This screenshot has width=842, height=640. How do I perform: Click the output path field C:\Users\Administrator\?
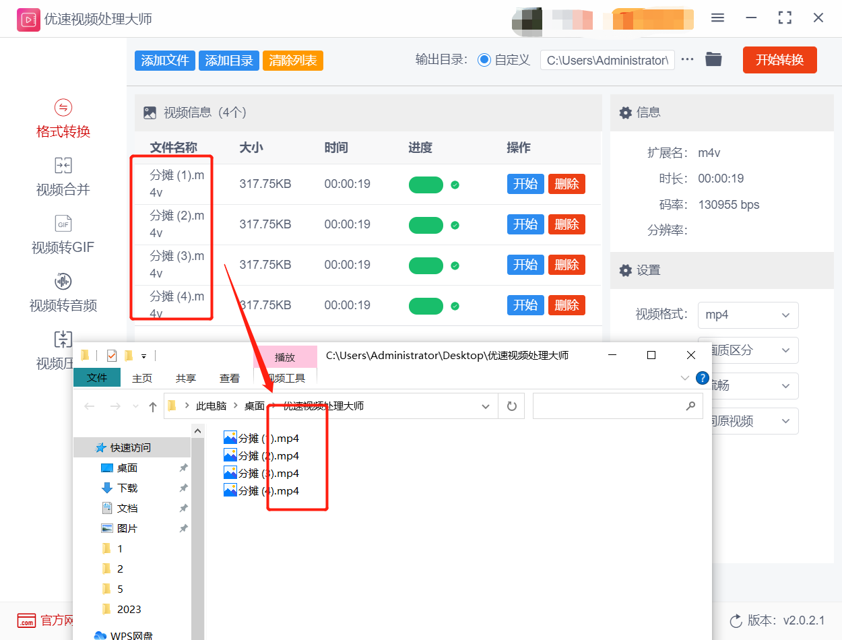coord(607,60)
